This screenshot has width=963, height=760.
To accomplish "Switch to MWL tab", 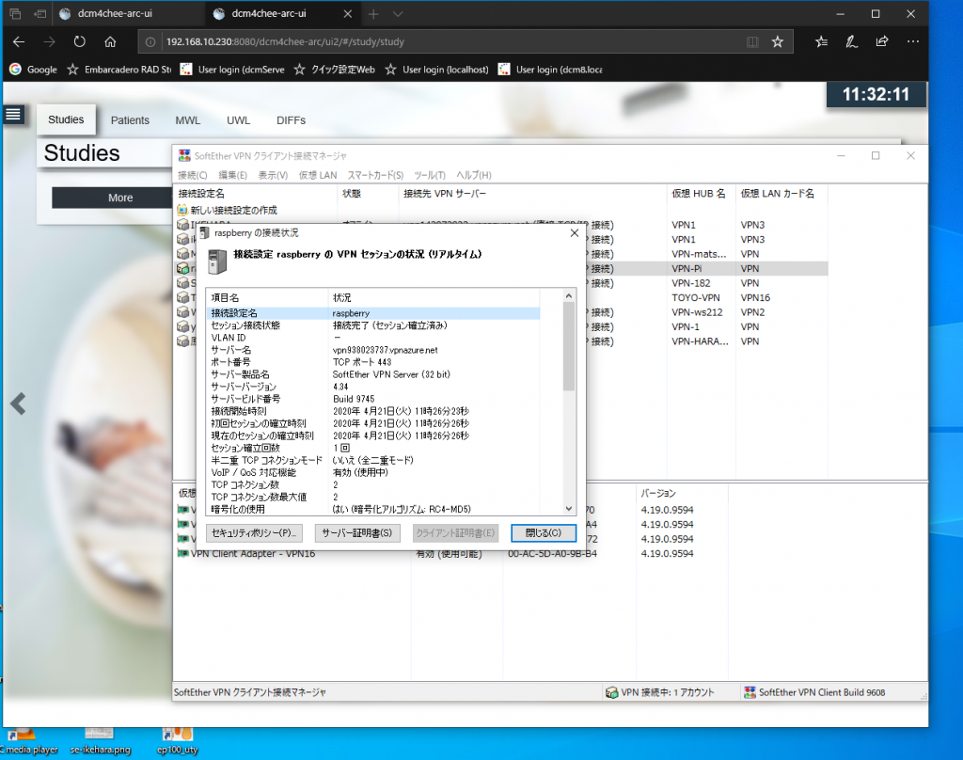I will tap(187, 120).
